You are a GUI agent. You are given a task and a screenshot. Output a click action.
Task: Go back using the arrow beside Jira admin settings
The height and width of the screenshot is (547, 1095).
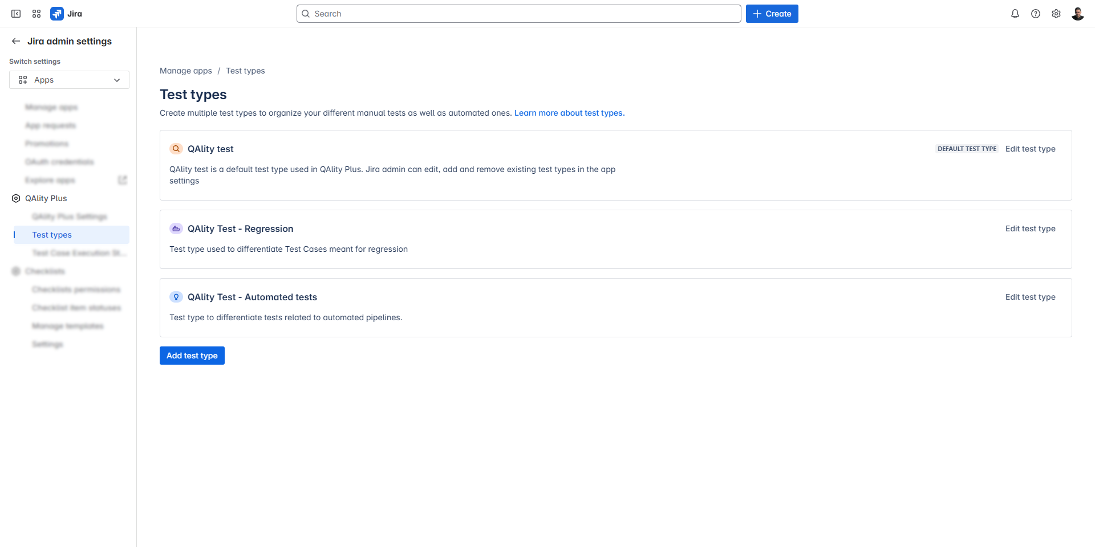tap(16, 41)
